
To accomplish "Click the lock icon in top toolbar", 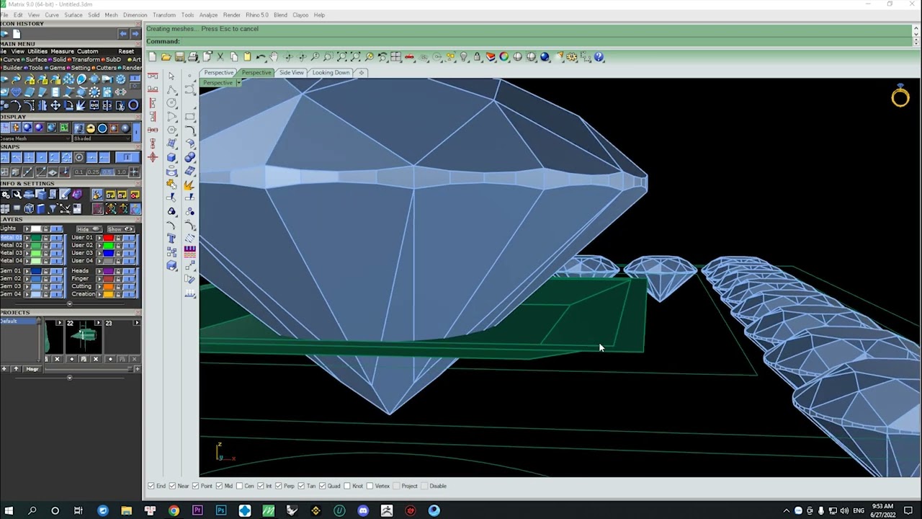I will [x=477, y=57].
